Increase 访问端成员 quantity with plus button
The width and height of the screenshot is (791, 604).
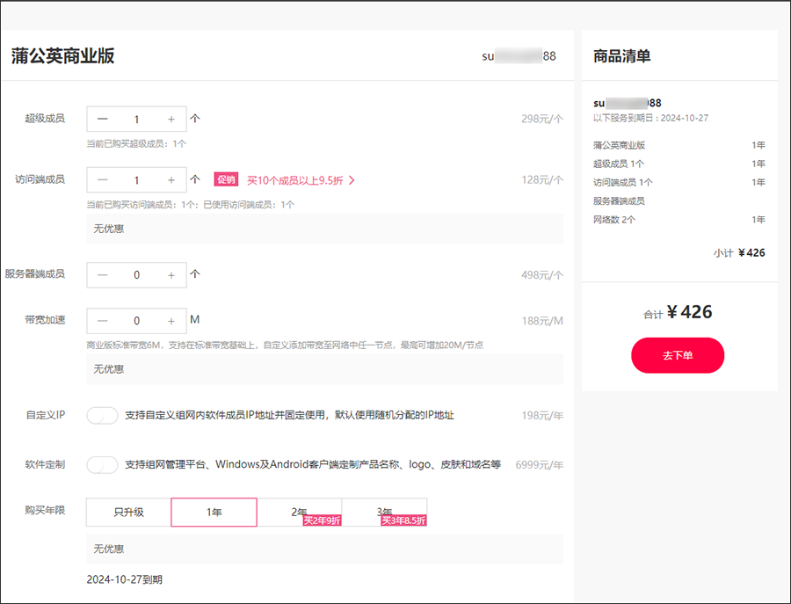click(x=171, y=180)
